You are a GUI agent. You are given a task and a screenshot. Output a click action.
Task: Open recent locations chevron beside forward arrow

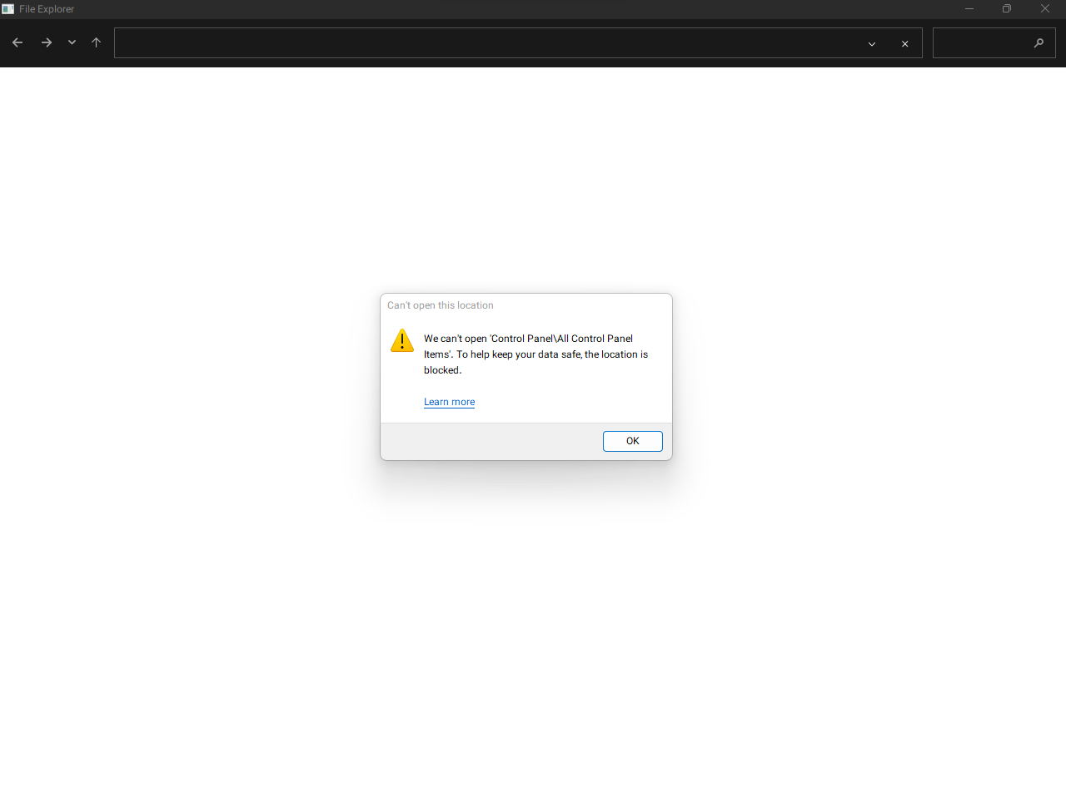[x=72, y=42]
